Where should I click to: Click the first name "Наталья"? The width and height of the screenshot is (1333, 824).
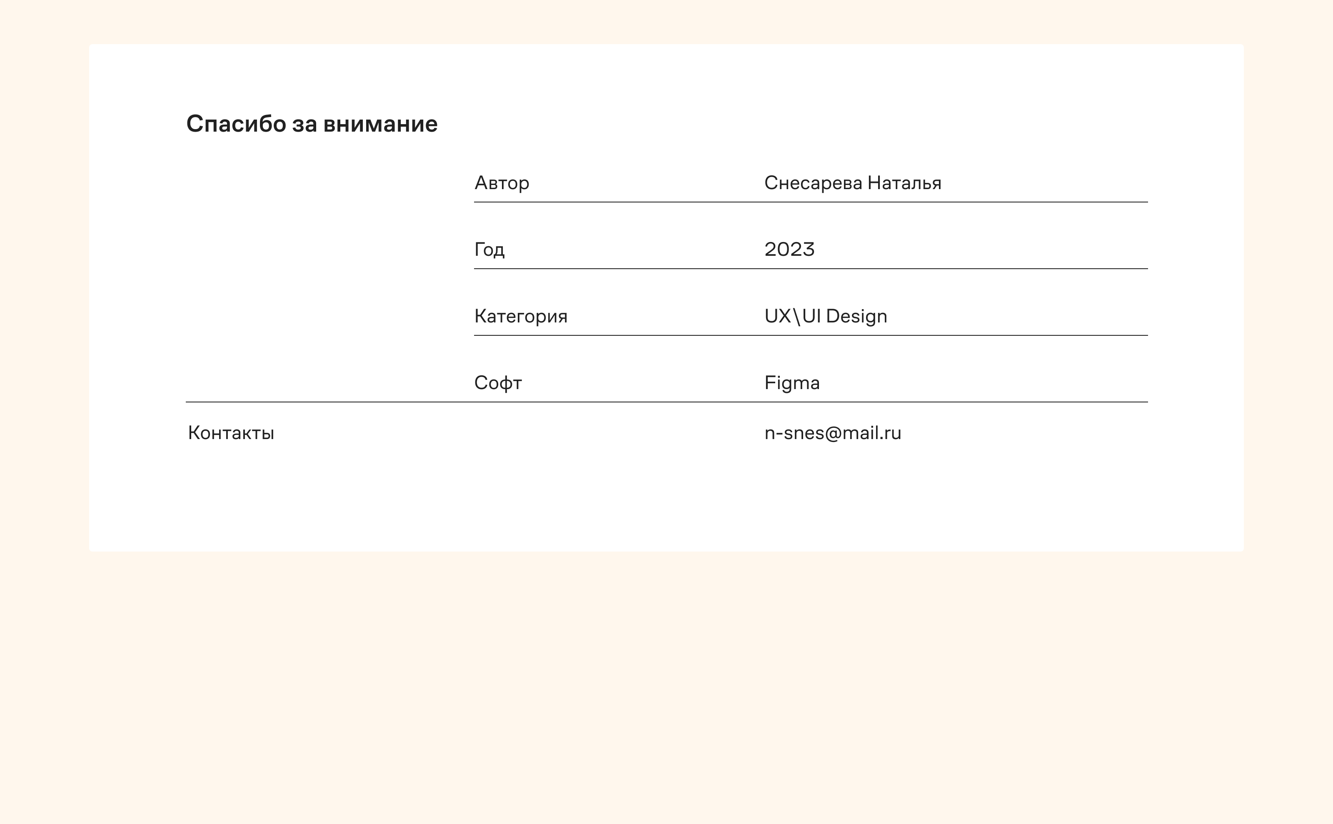[904, 183]
